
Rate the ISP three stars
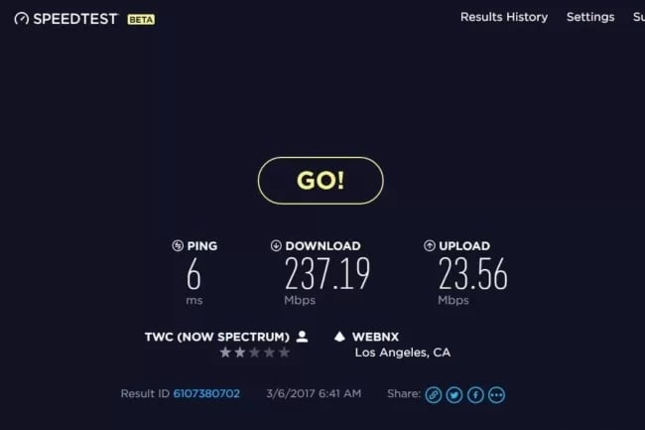click(255, 353)
